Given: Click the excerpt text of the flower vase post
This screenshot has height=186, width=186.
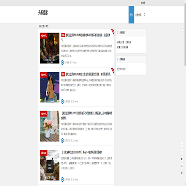Looking at the screenshot, I should coord(87,129).
